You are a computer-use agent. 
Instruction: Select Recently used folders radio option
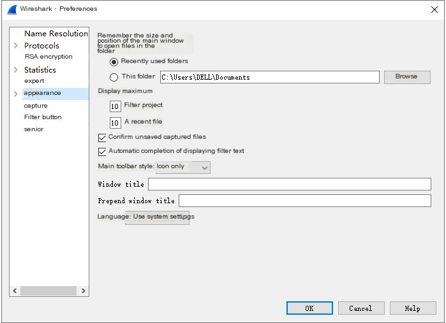[114, 62]
